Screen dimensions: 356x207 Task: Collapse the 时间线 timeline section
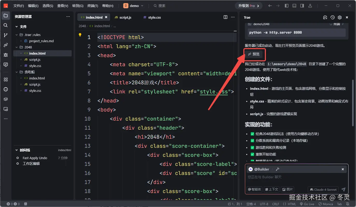tap(17, 150)
